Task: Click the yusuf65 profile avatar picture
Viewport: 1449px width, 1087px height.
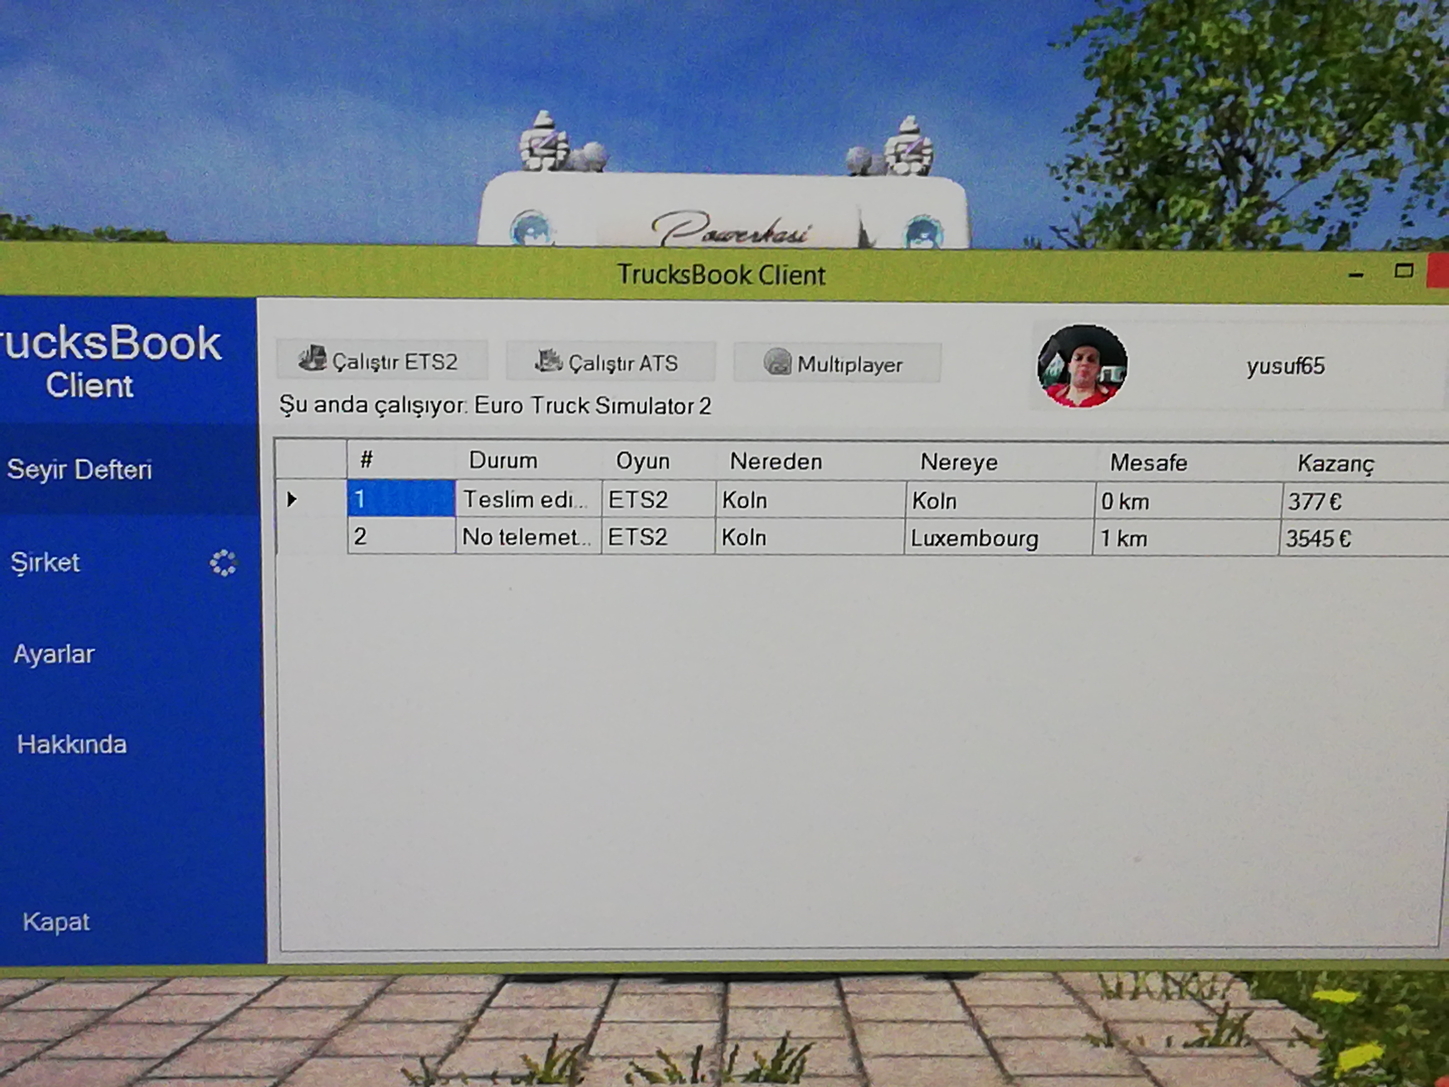Action: tap(1081, 366)
